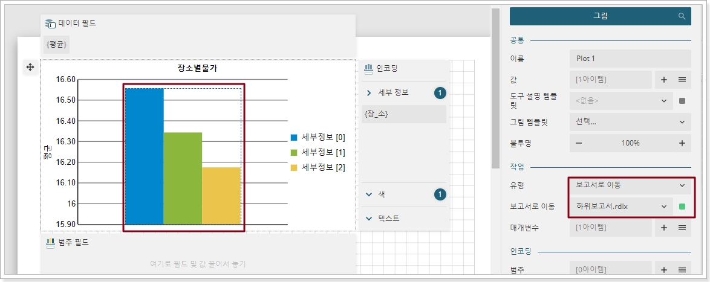Collapse the 텍스트 encoding section
Image resolution: width=710 pixels, height=282 pixels.
[x=369, y=218]
